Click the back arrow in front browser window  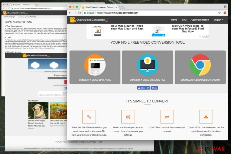[x=70, y=13]
